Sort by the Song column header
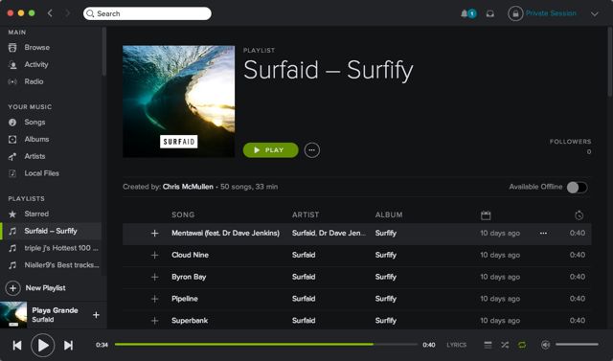The height and width of the screenshot is (361, 613). [183, 214]
